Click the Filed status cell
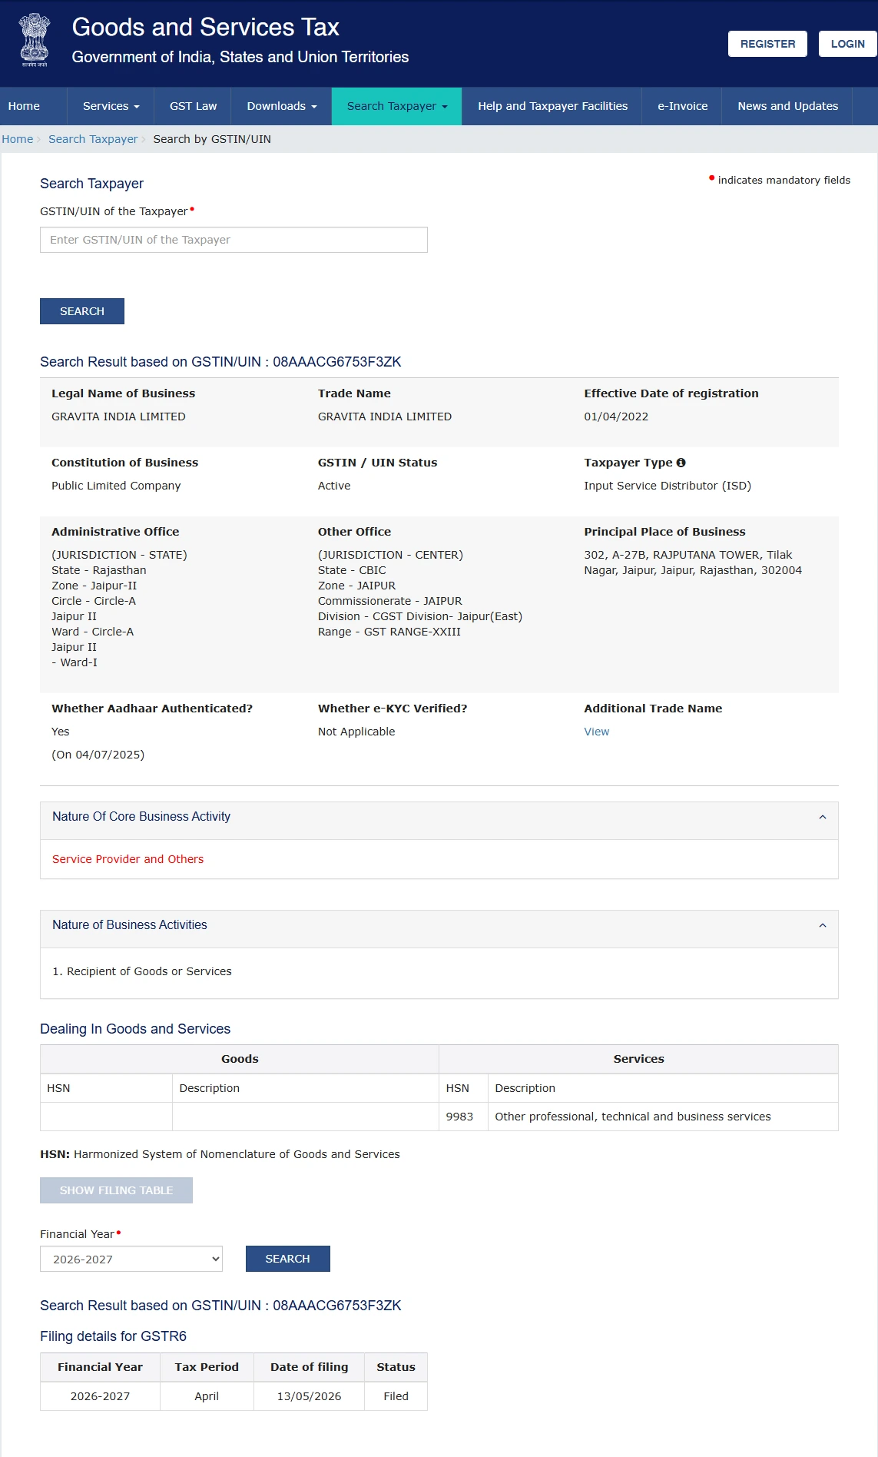 (396, 1396)
